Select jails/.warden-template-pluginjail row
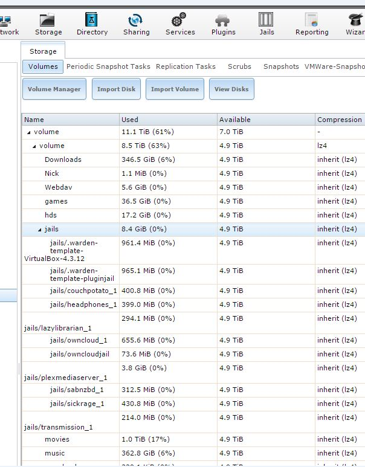365x467 pixels. coord(193,274)
